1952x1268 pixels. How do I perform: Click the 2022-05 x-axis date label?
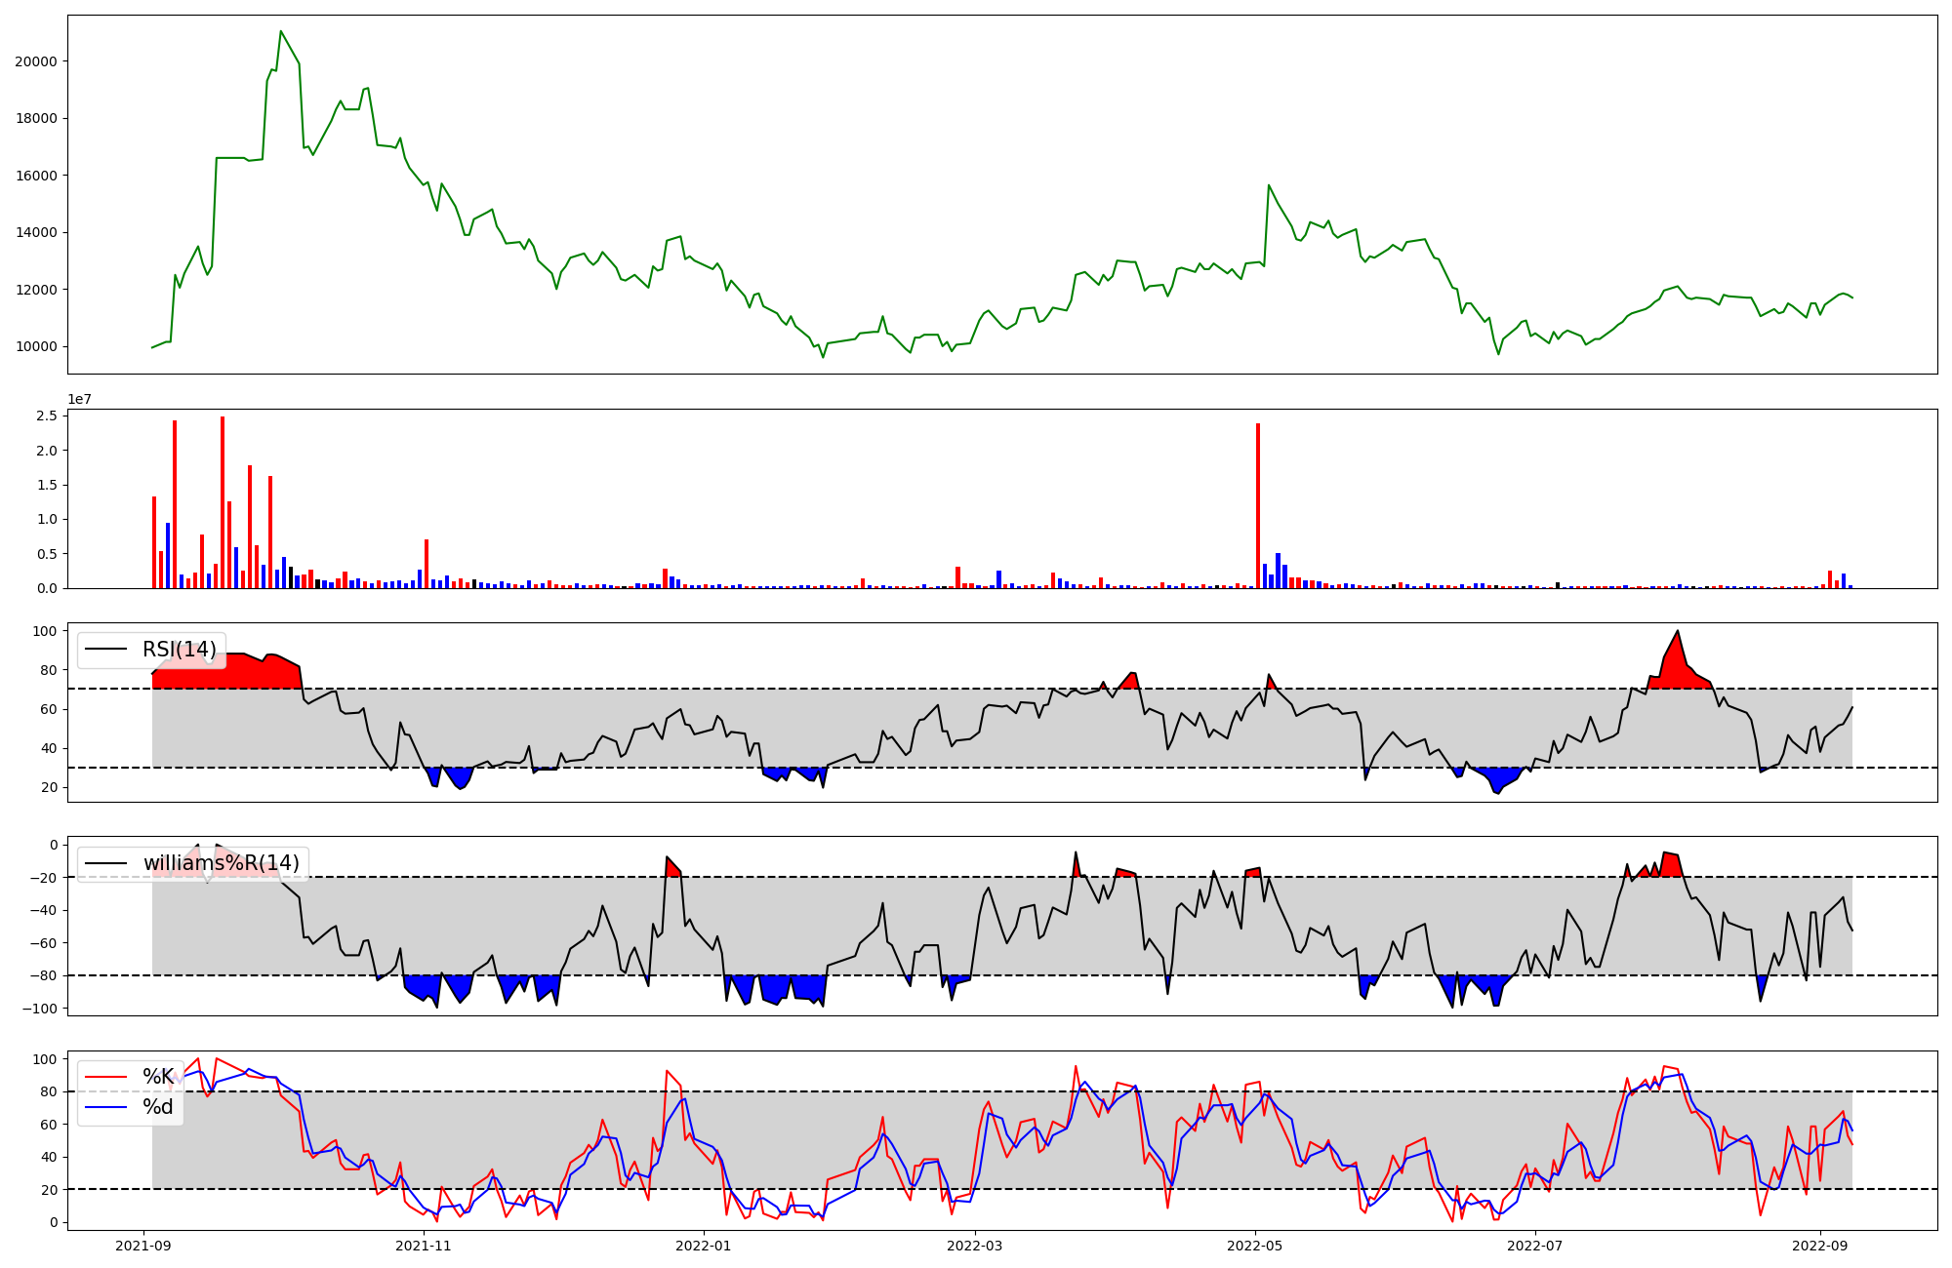pos(1254,1246)
